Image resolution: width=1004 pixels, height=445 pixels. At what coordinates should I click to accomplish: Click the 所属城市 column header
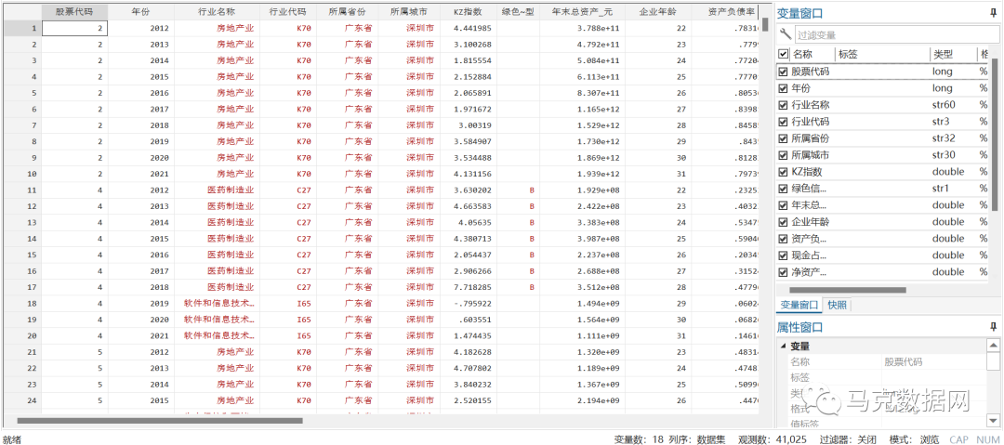coord(408,11)
